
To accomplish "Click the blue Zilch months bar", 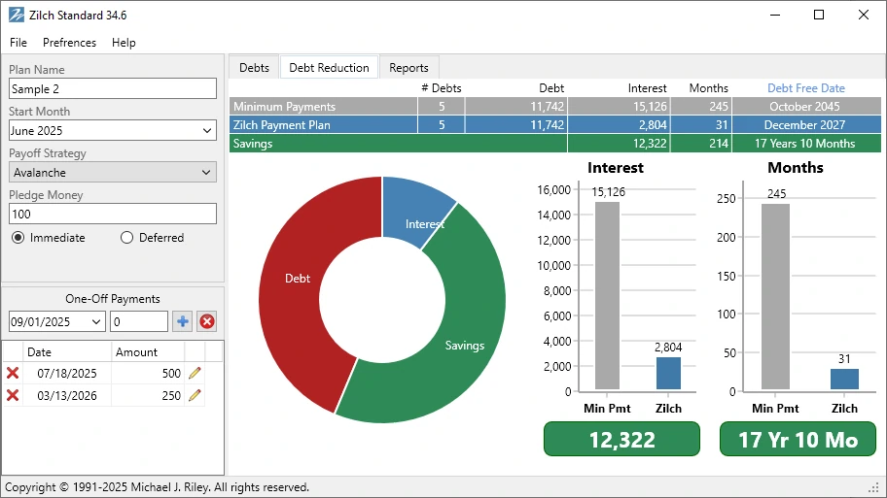I will [x=844, y=379].
